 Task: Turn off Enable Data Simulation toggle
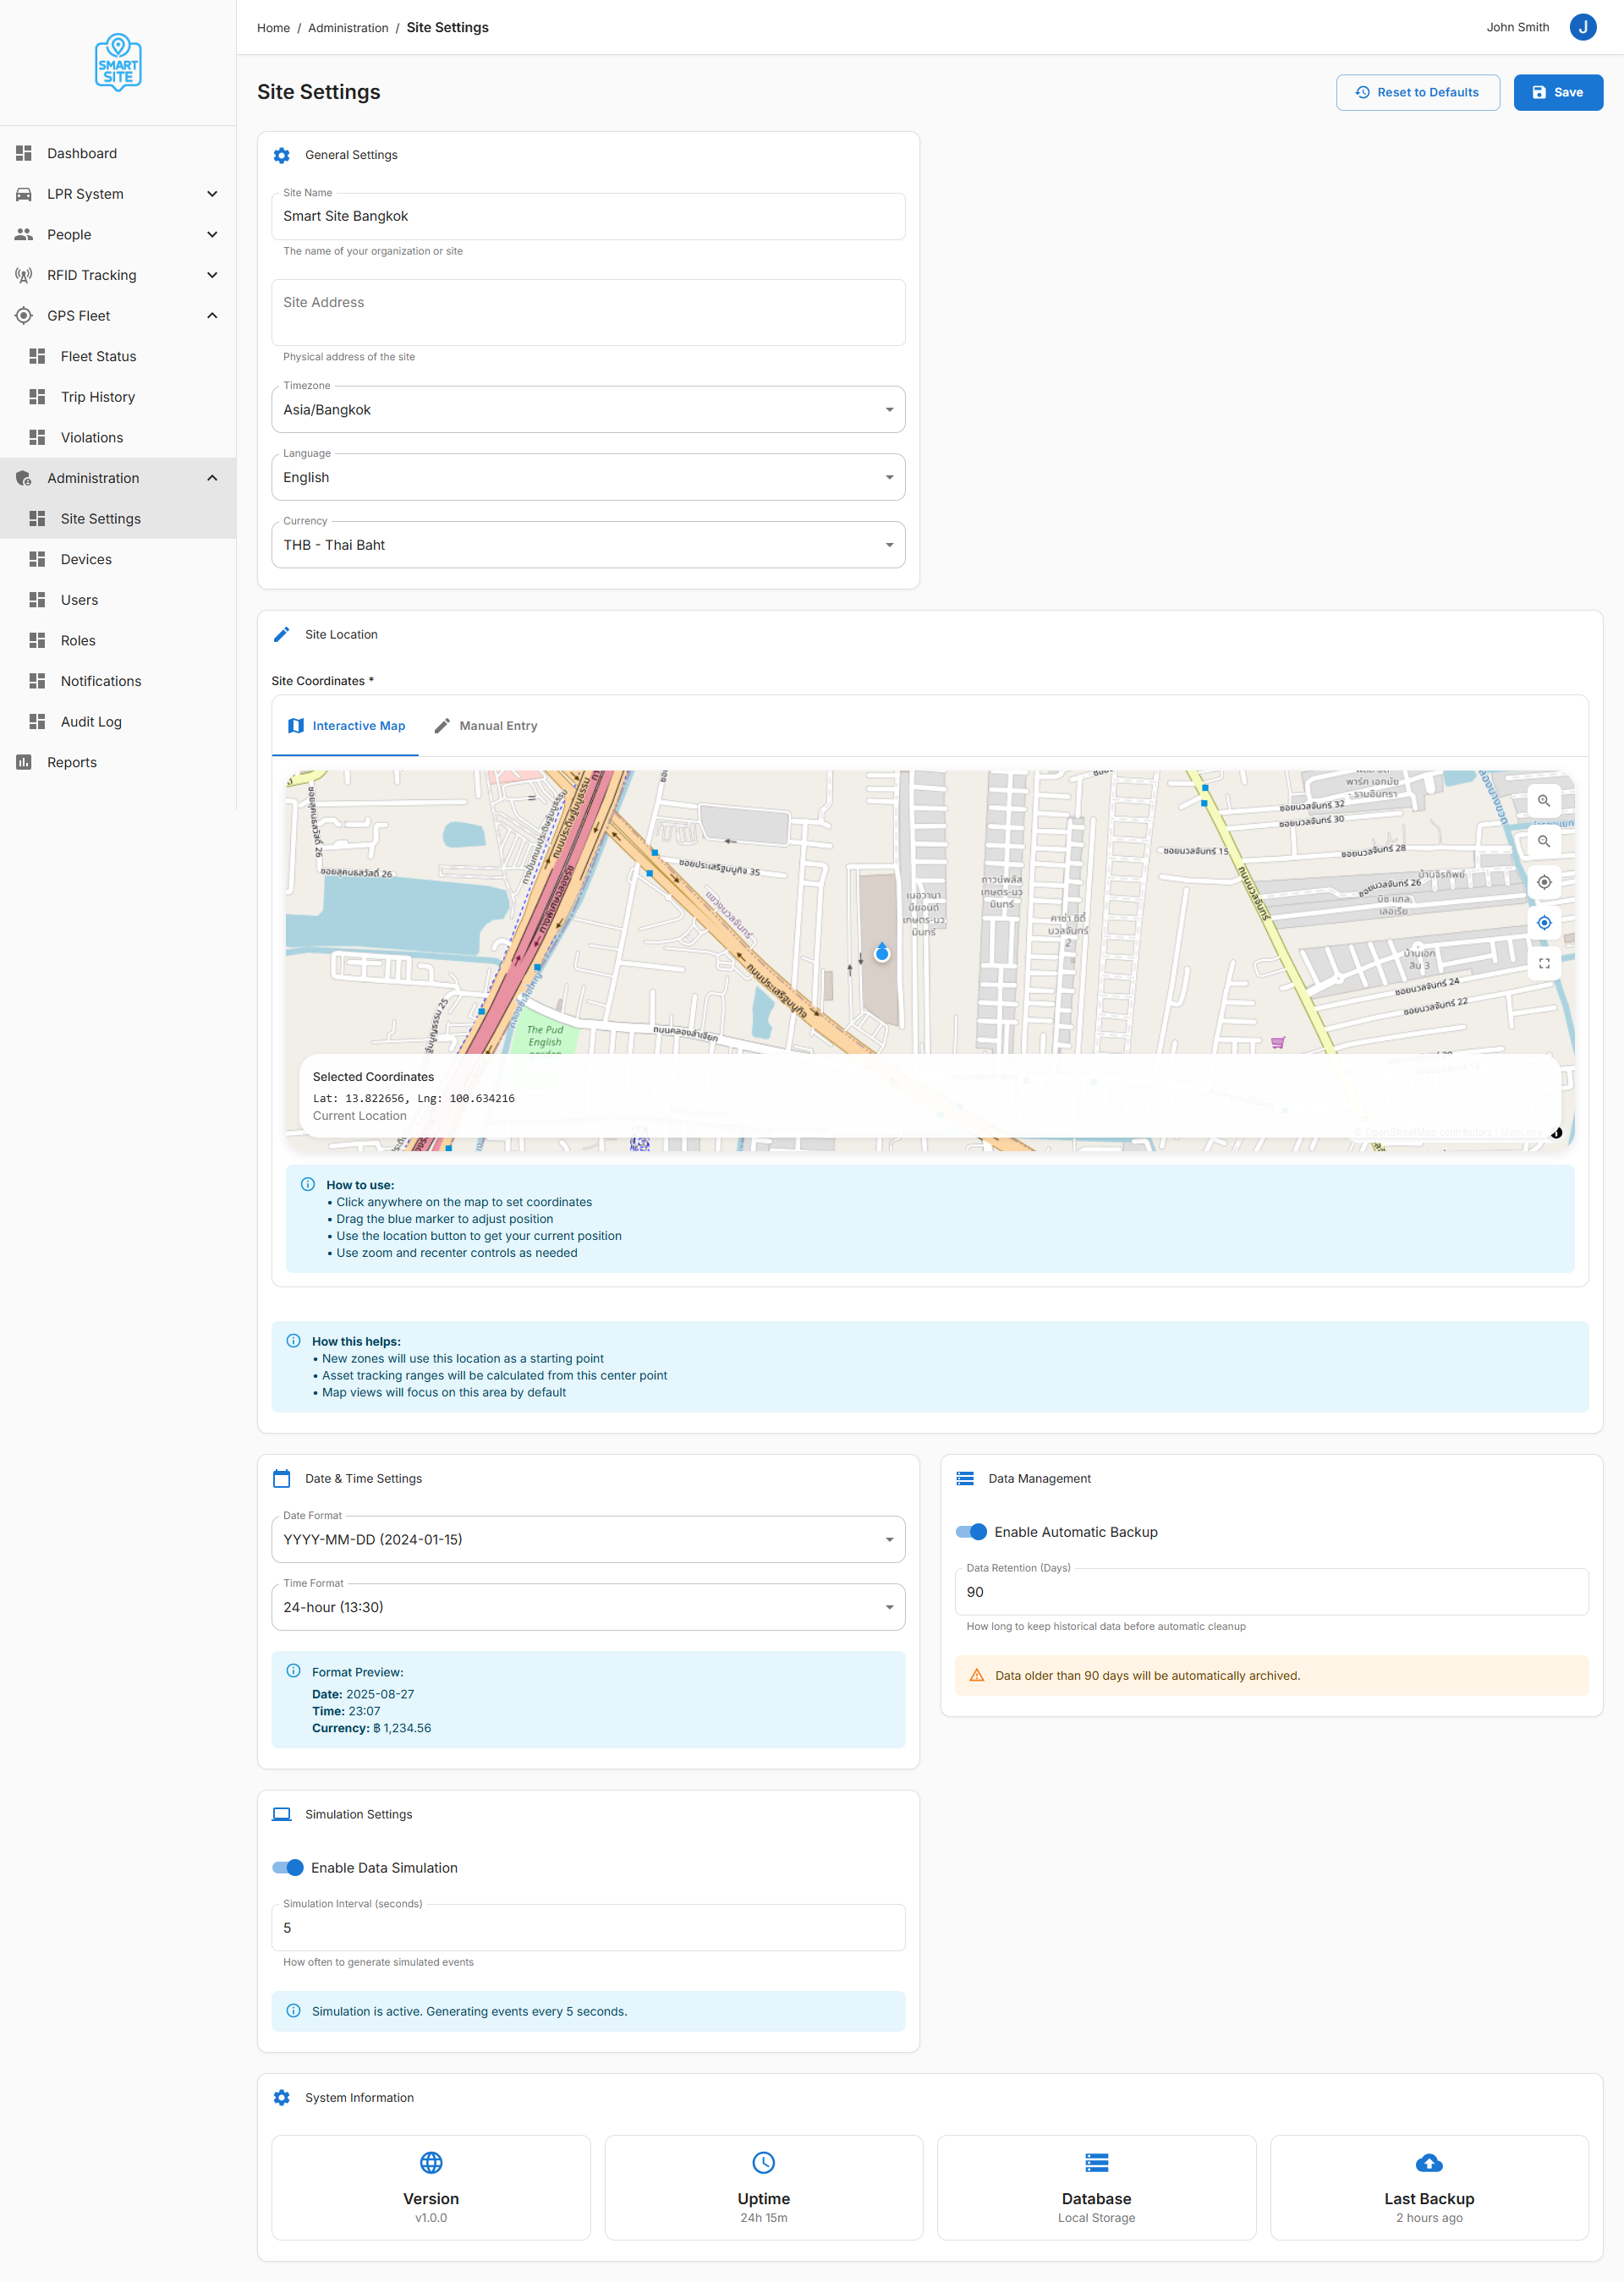click(x=288, y=1867)
